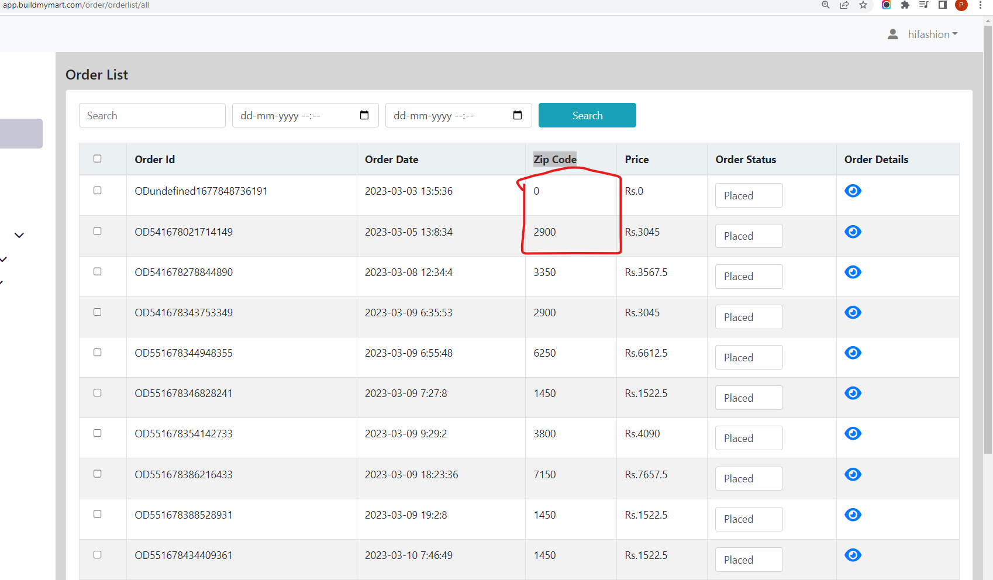View details of order OD551678434409361
The height and width of the screenshot is (580, 993).
(853, 555)
